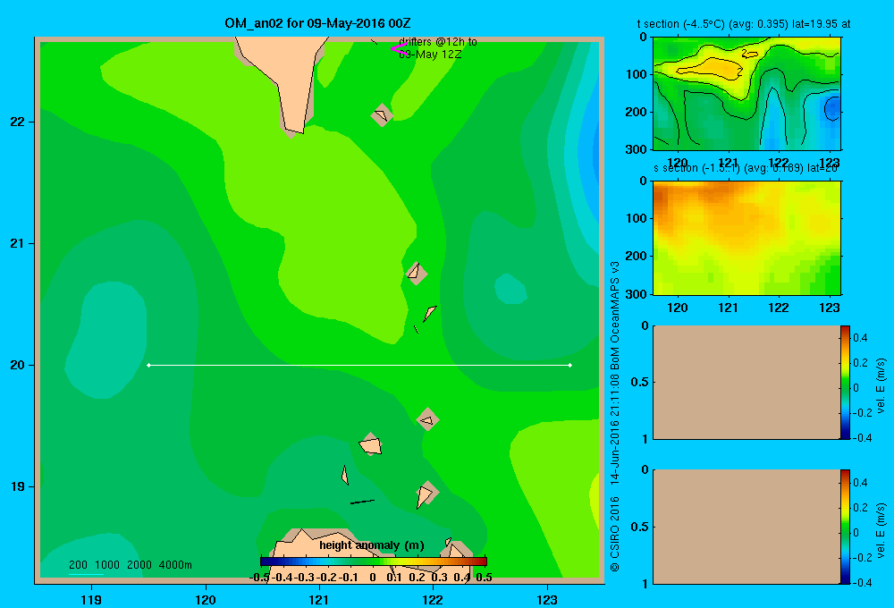Open the temperature section plot

[746, 94]
